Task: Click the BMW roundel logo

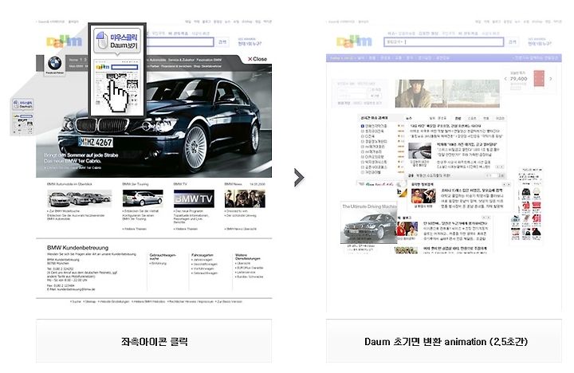Action: [54, 64]
